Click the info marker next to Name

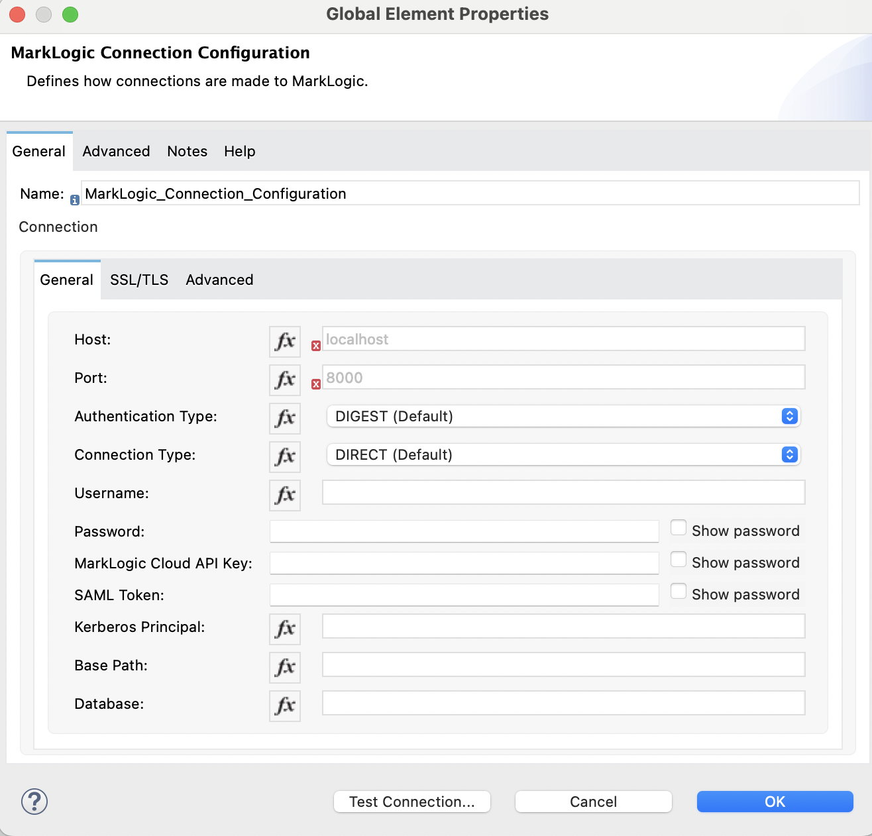click(x=75, y=200)
